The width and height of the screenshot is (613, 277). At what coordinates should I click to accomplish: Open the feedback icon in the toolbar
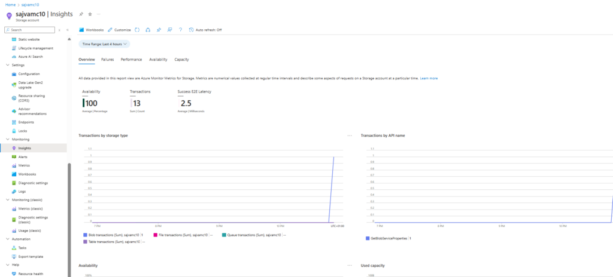[170, 29]
